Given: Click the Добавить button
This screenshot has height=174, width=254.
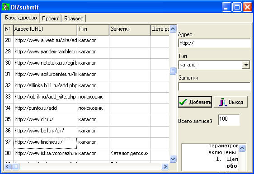Looking at the screenshot, I should tap(195, 102).
